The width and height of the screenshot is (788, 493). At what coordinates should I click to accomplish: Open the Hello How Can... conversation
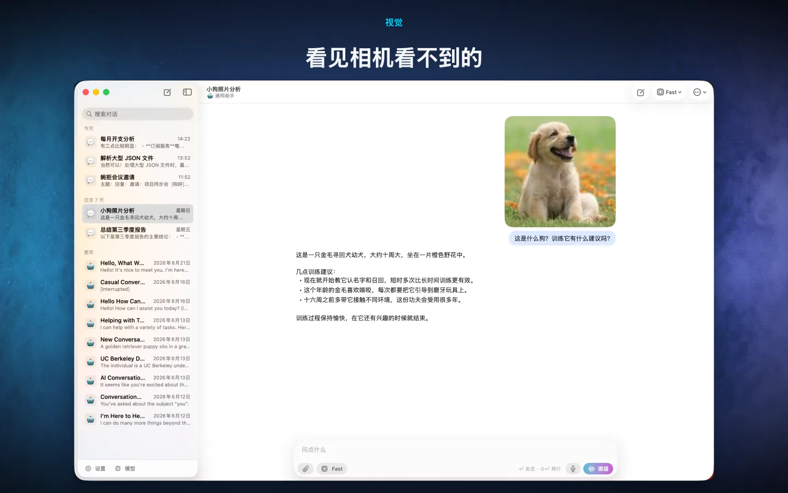tap(138, 305)
